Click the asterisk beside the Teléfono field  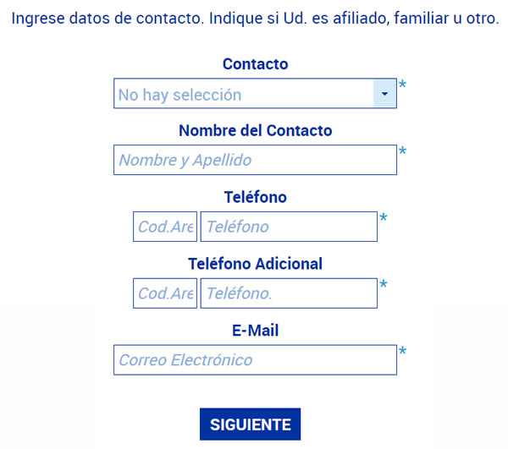coord(384,217)
